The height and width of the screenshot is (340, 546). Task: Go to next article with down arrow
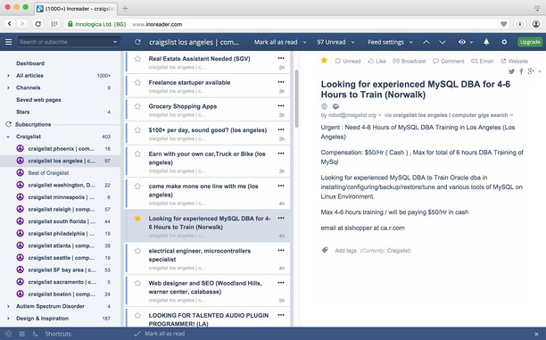tap(443, 42)
